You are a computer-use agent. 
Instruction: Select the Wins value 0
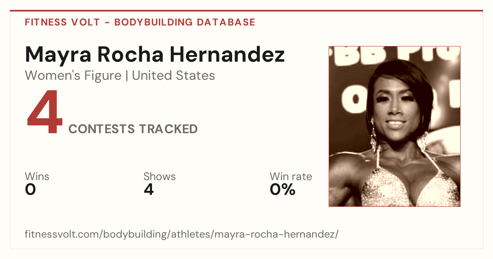pyautogui.click(x=30, y=190)
